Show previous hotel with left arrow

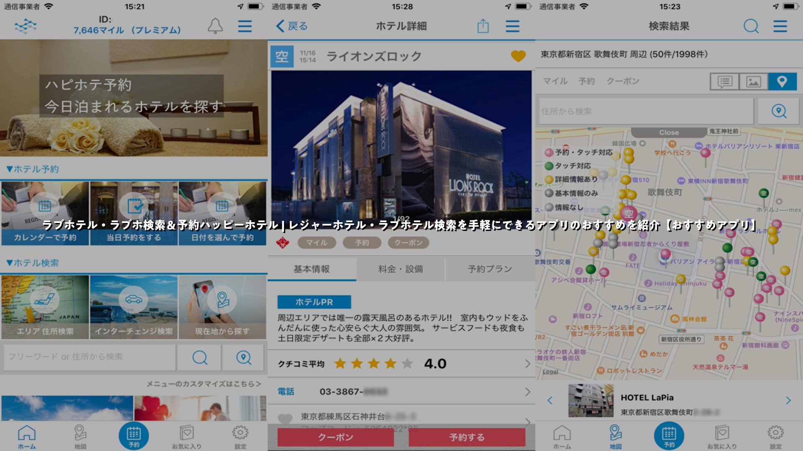[550, 401]
